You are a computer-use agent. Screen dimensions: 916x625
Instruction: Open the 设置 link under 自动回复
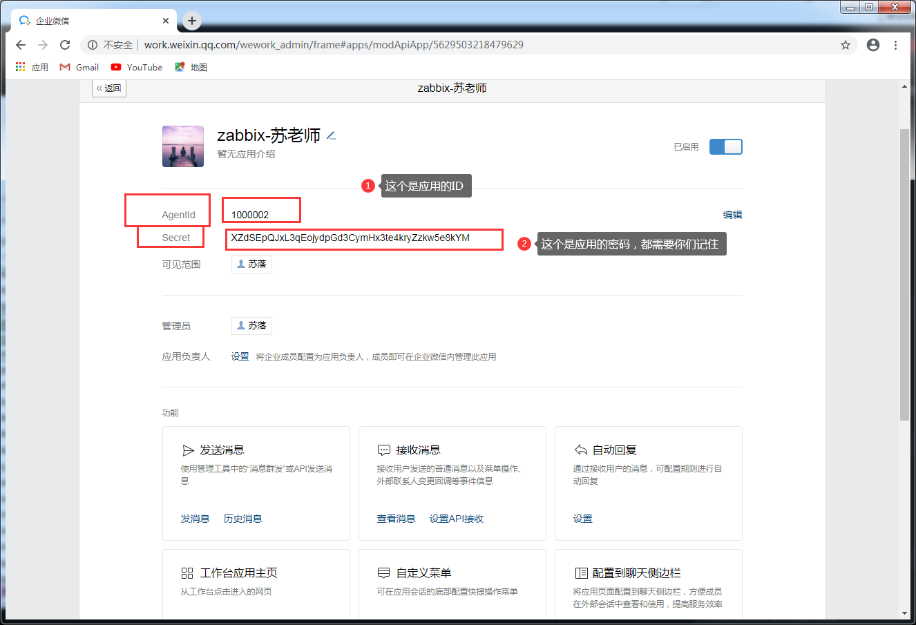click(x=582, y=519)
